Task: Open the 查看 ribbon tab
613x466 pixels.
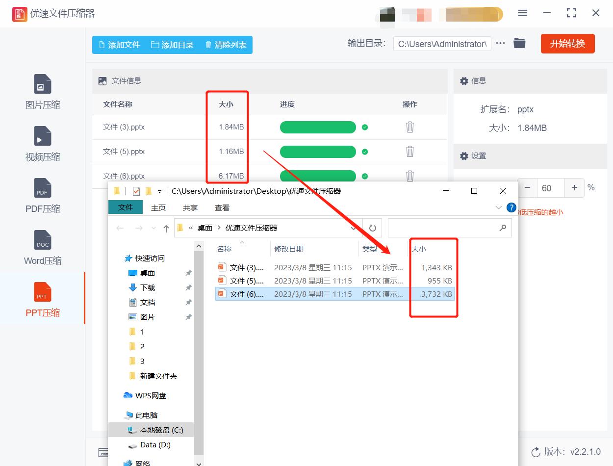Action: 222,207
